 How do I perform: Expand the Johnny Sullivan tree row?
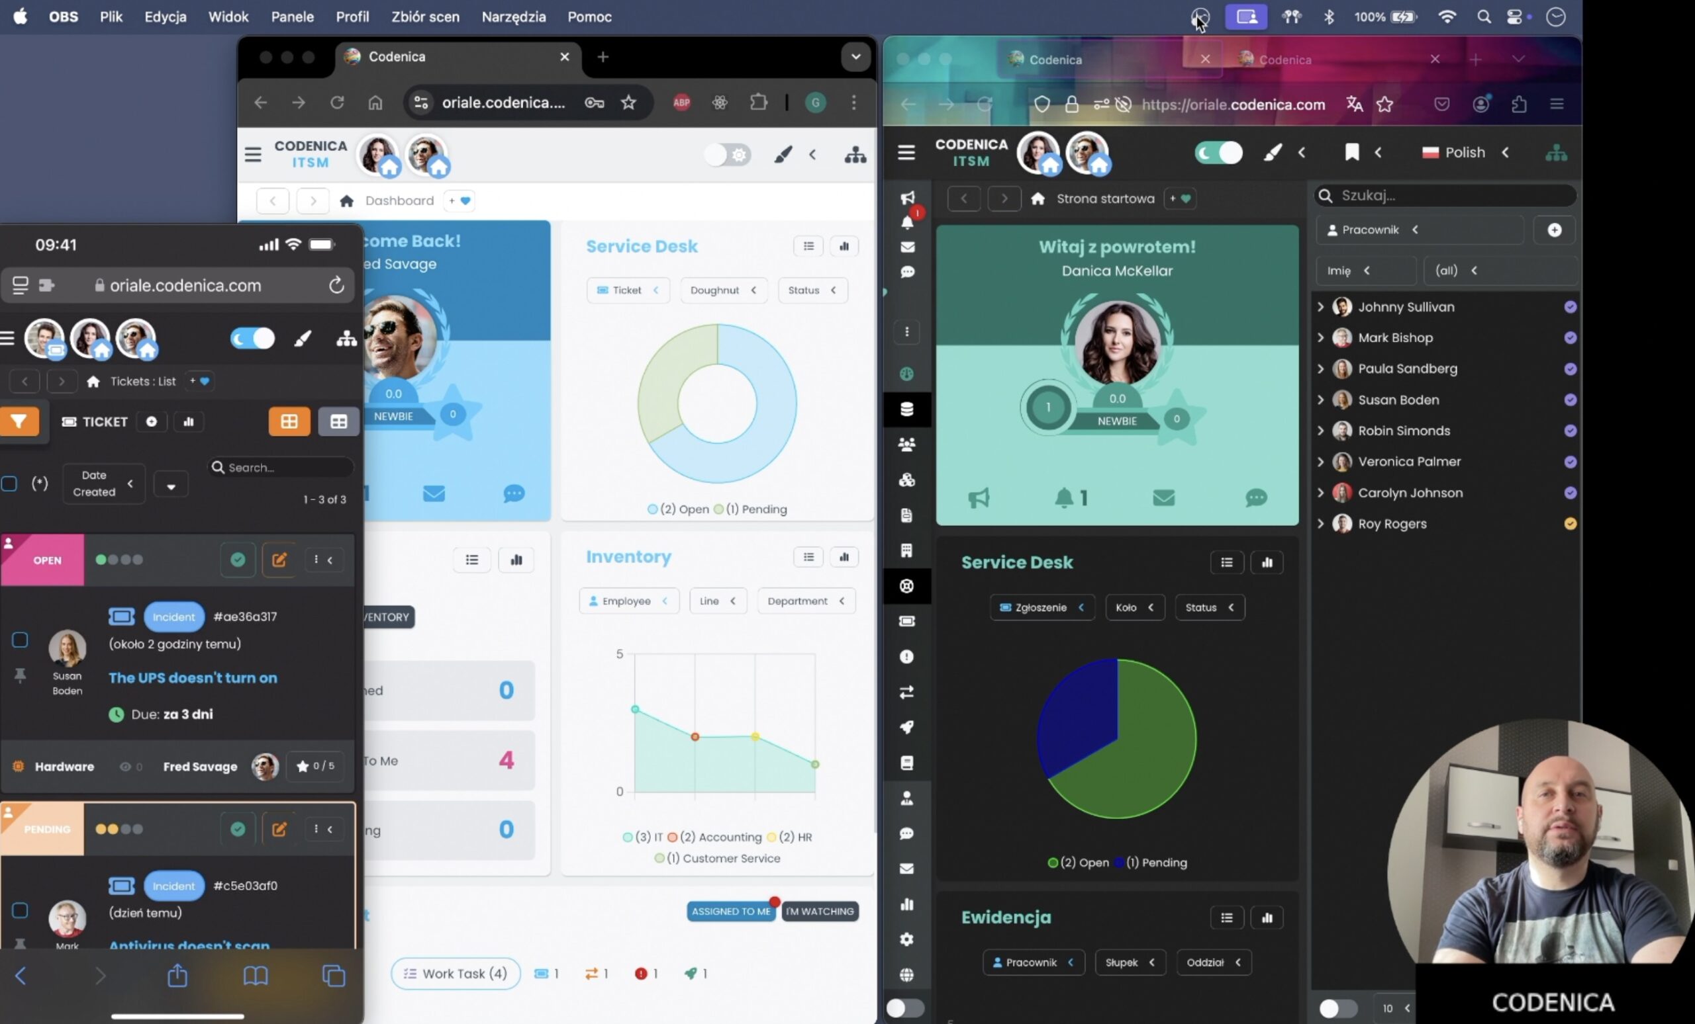tap(1320, 306)
